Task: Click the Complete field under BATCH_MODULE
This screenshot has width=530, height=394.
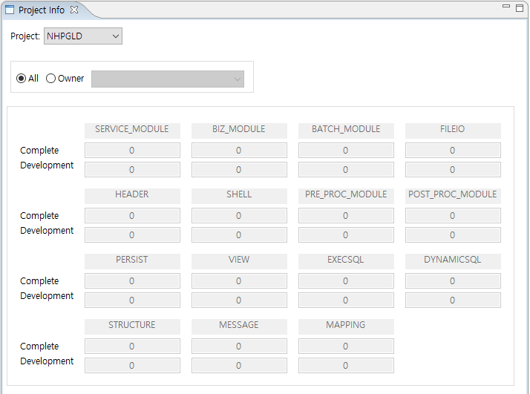Action: tap(346, 151)
